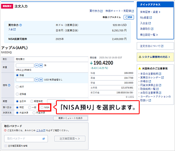Click the アップル(AAPL) stock name
The image size is (175, 151).
coord(14,48)
